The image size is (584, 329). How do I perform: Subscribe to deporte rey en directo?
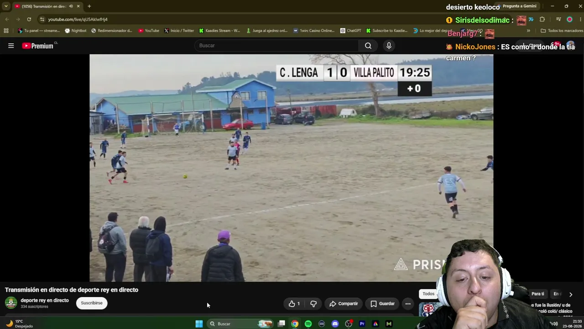92,303
